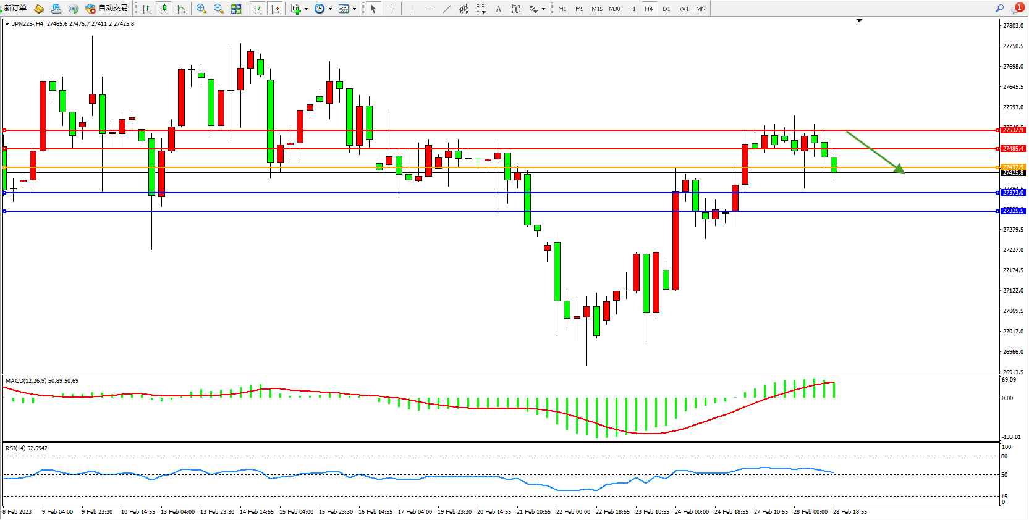Click the zoom in magnifier icon

tap(201, 9)
